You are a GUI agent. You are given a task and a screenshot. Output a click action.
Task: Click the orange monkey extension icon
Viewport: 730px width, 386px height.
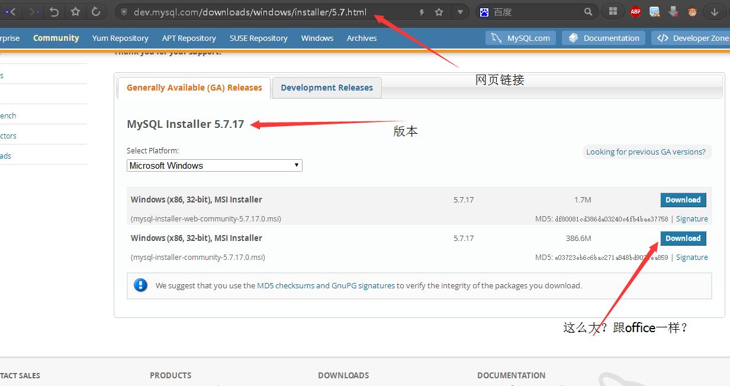click(x=692, y=12)
